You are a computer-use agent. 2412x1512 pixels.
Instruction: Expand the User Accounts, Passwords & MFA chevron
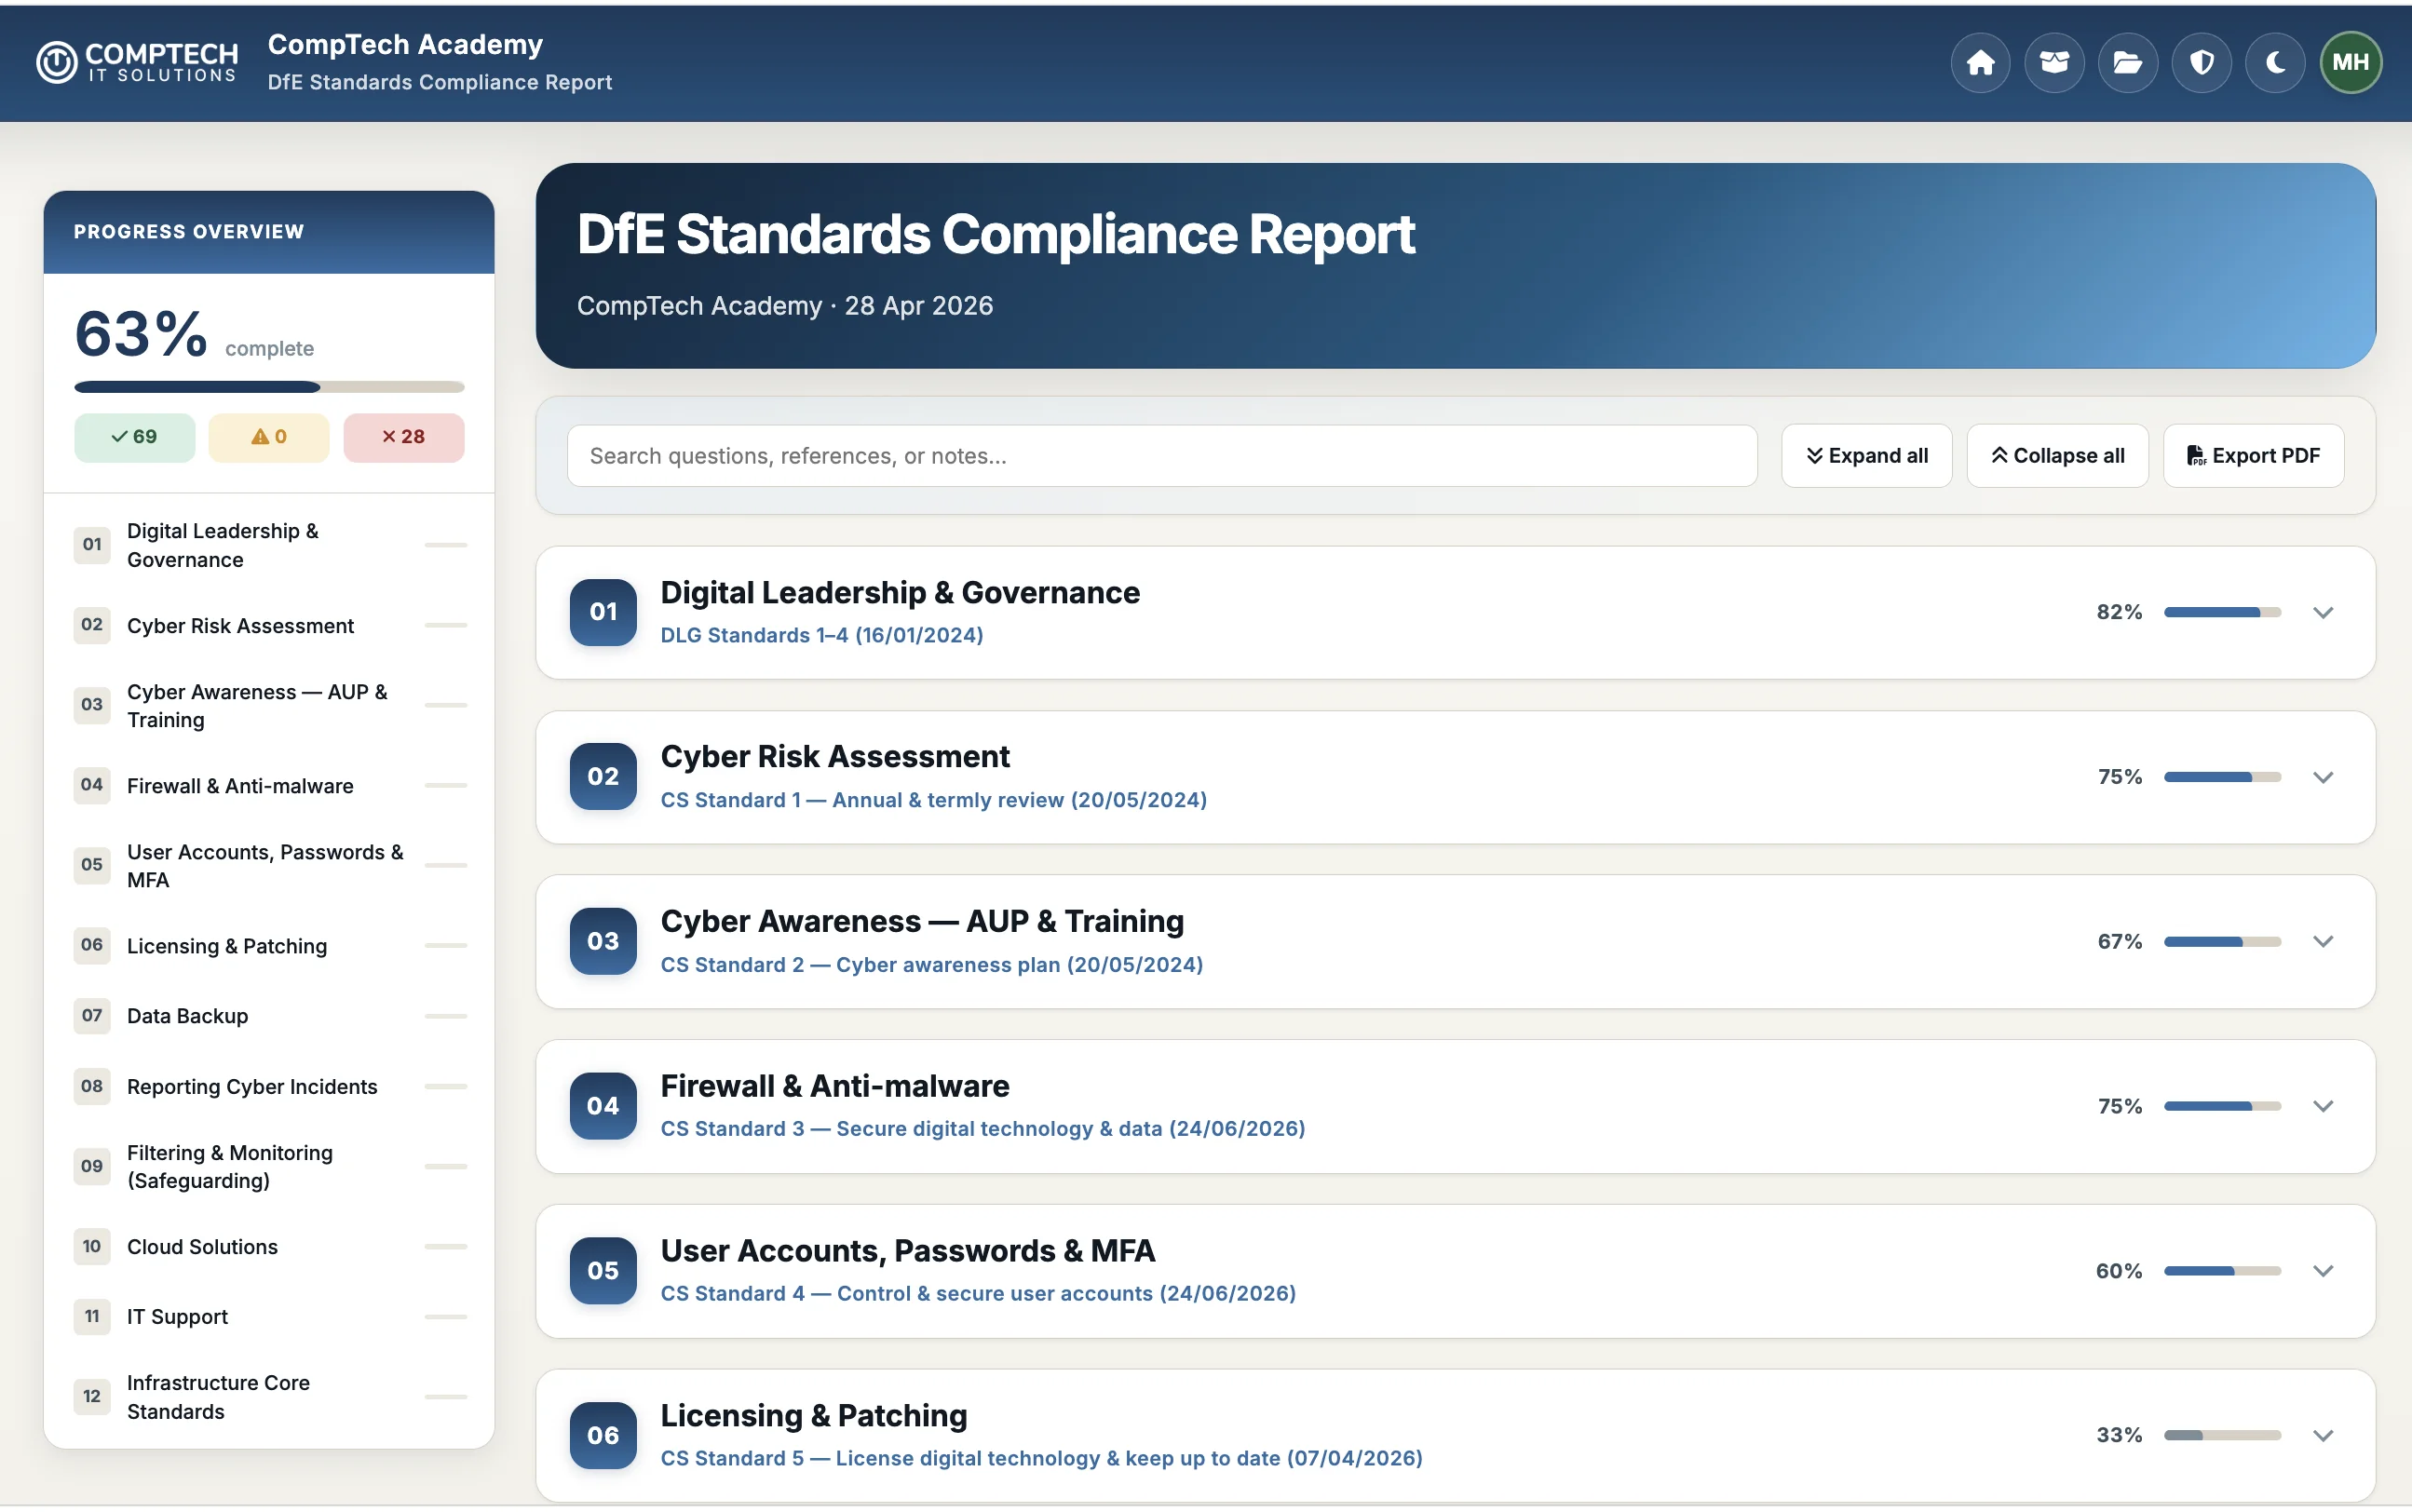2323,1271
